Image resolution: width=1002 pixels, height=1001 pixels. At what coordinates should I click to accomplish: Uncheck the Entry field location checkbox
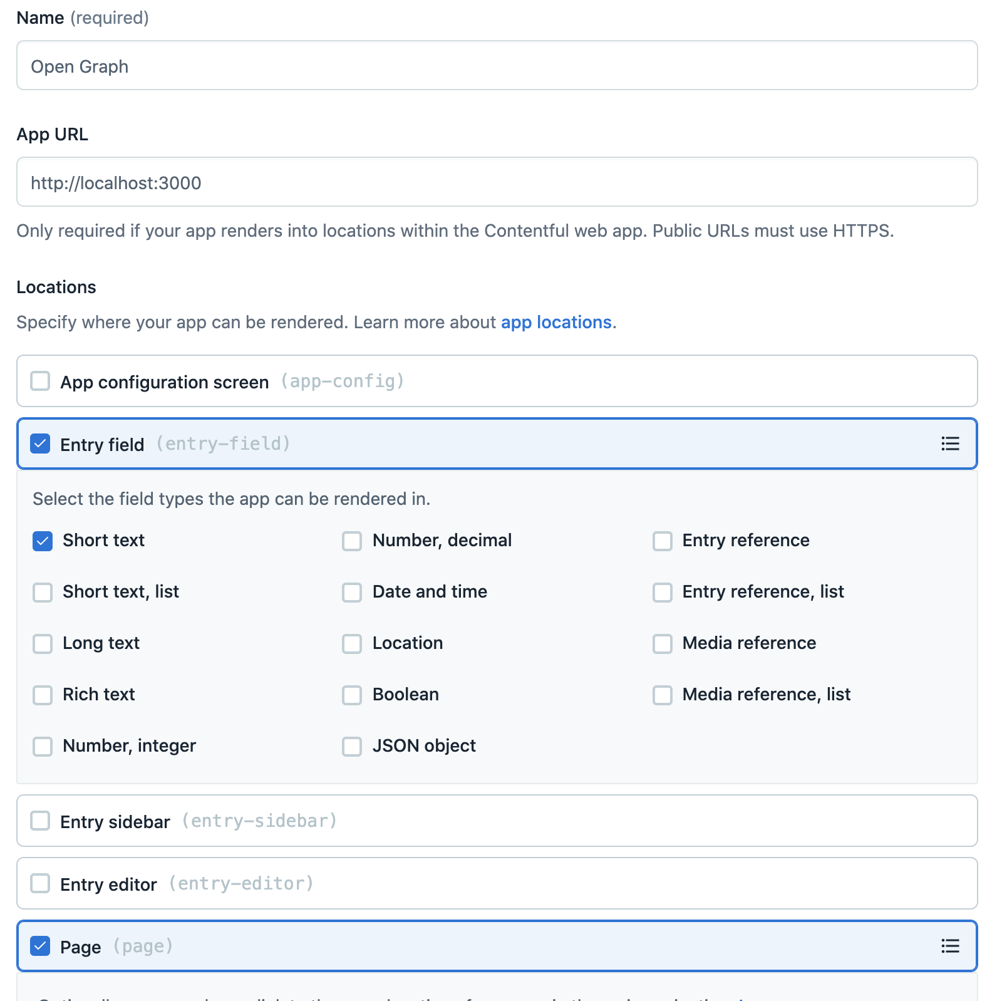click(x=41, y=444)
